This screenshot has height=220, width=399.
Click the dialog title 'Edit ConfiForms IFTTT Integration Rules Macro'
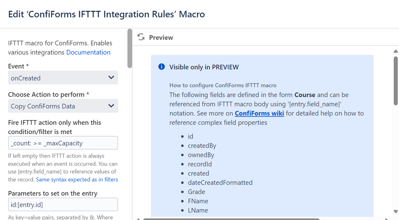(x=106, y=14)
